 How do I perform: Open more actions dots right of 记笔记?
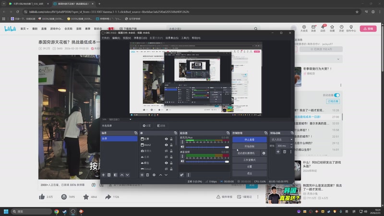pos(258,197)
